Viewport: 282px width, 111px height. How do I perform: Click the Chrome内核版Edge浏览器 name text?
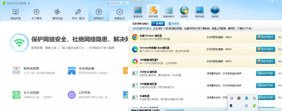154,48
